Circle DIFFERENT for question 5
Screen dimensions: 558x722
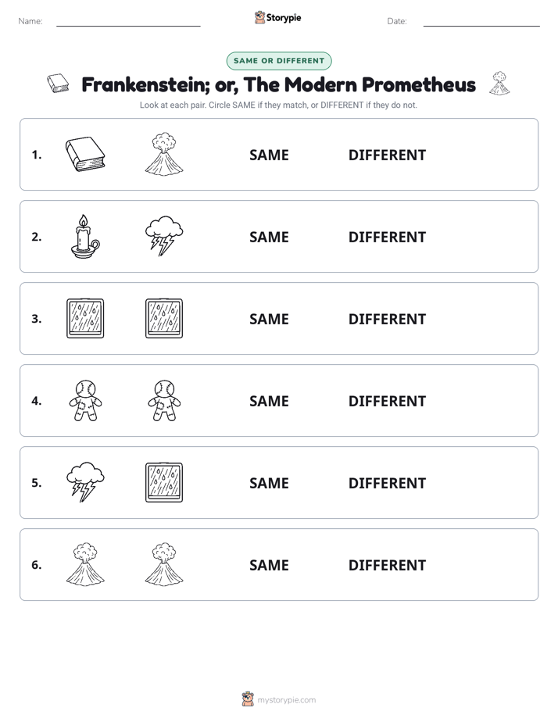point(387,483)
